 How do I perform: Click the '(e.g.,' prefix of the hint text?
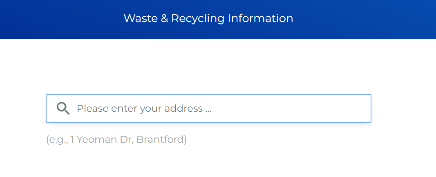[57, 139]
